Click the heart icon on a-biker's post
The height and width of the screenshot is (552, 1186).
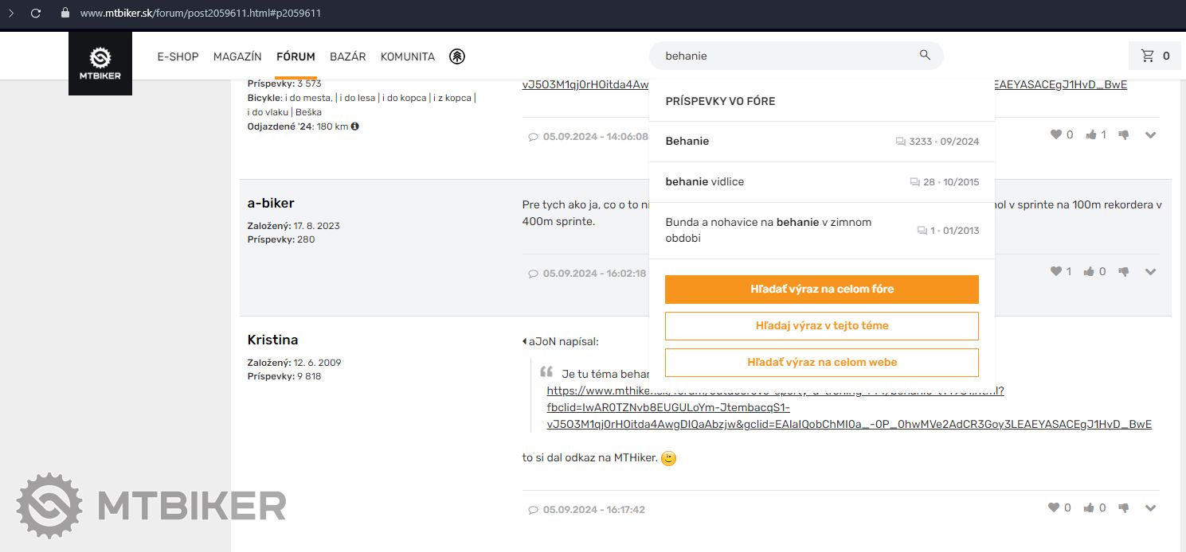(1055, 271)
